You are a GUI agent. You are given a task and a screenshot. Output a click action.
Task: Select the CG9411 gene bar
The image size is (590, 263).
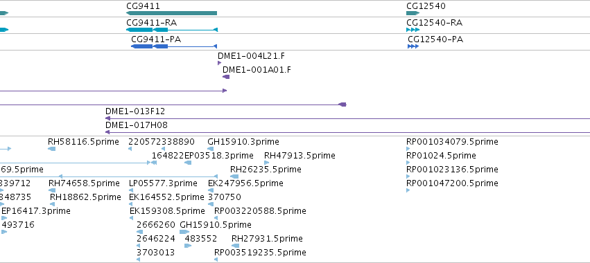click(171, 13)
